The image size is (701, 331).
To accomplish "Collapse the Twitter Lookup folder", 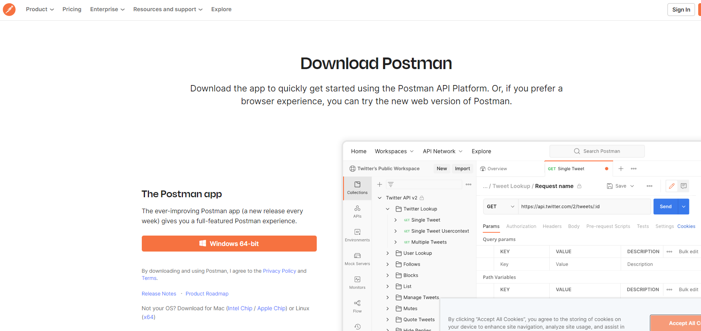I will pyautogui.click(x=388, y=209).
